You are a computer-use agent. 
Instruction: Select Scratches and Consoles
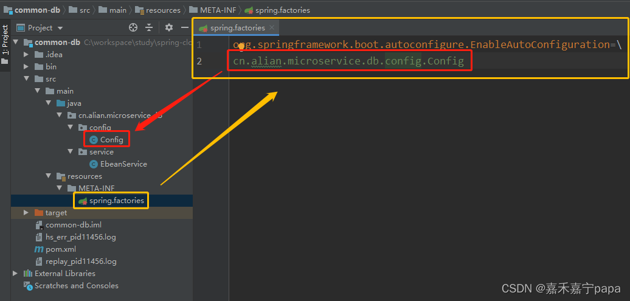click(x=77, y=286)
